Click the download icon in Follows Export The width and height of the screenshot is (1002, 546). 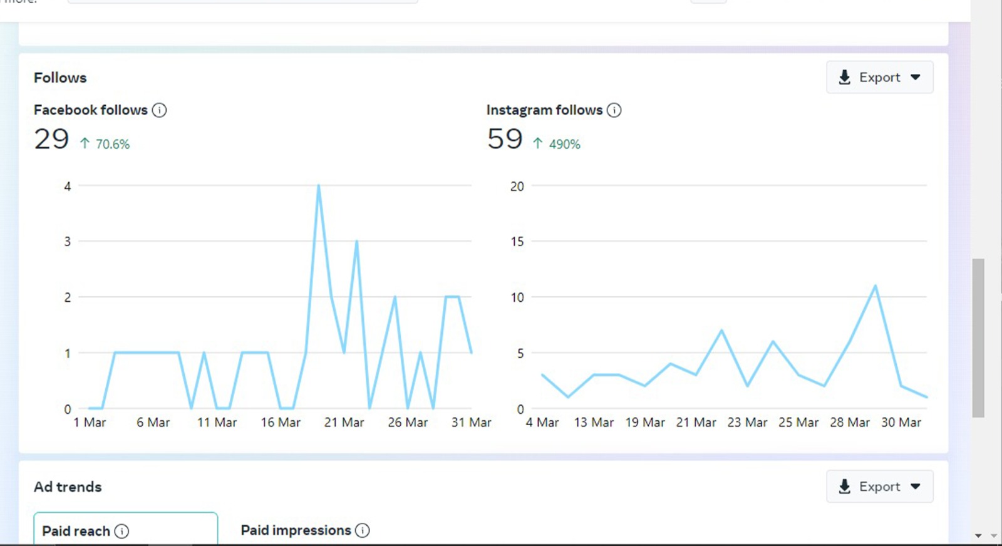click(x=845, y=77)
